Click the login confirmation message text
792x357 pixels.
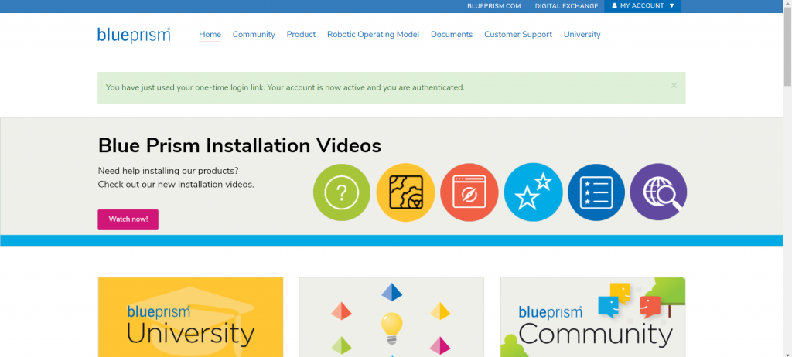tap(285, 87)
